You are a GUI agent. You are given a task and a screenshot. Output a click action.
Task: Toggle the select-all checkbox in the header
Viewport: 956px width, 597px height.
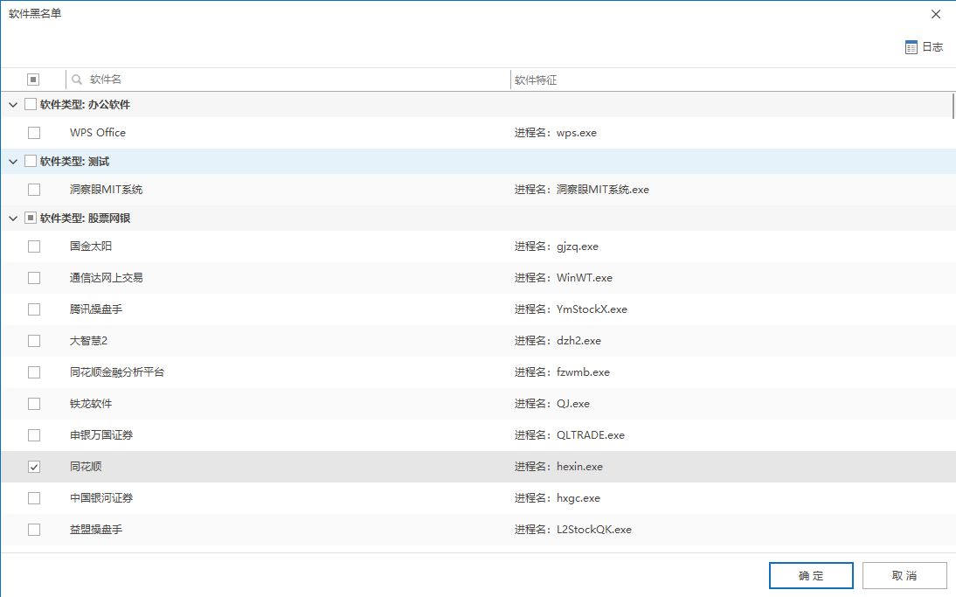(x=33, y=80)
